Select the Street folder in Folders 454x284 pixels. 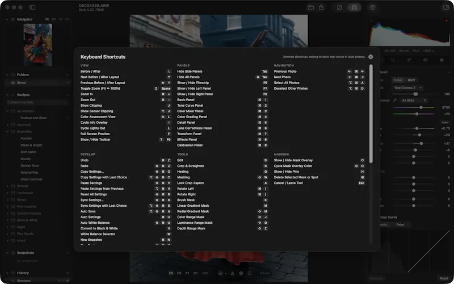[x=37, y=83]
